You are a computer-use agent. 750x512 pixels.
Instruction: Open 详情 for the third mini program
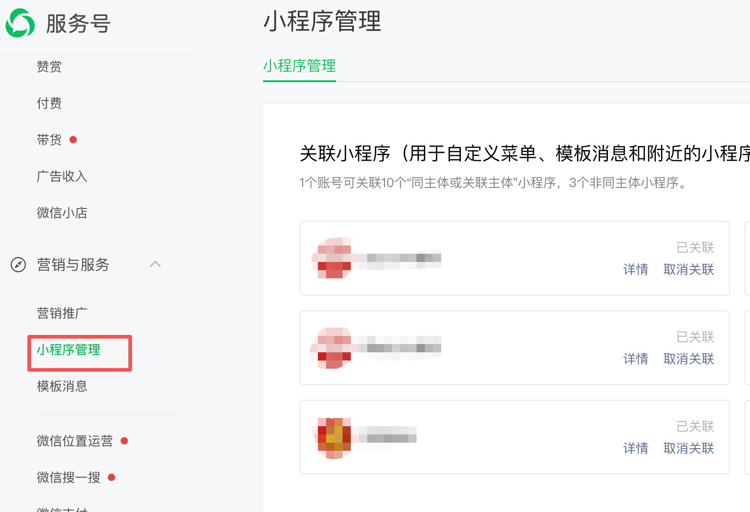(x=636, y=448)
